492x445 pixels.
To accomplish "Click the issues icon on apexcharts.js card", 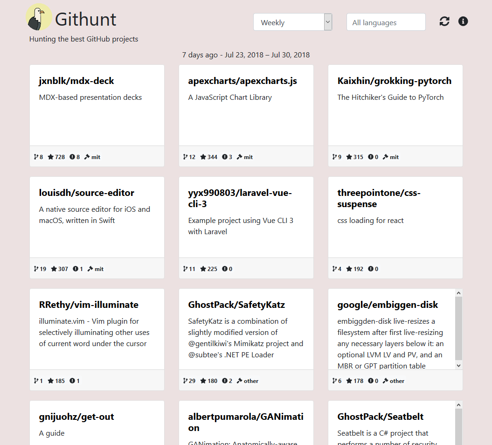I will click(x=225, y=157).
